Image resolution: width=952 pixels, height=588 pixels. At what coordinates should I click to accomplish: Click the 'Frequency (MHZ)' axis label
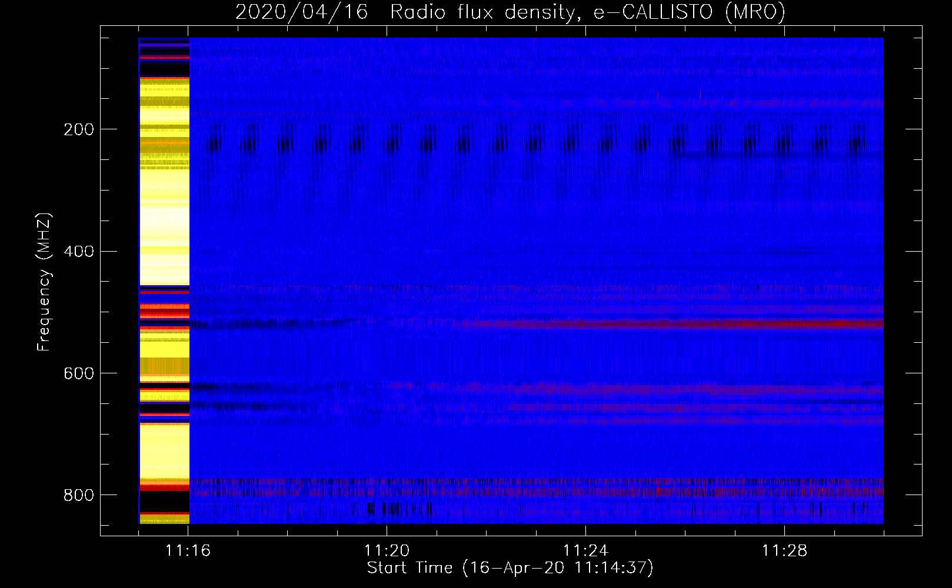44,282
